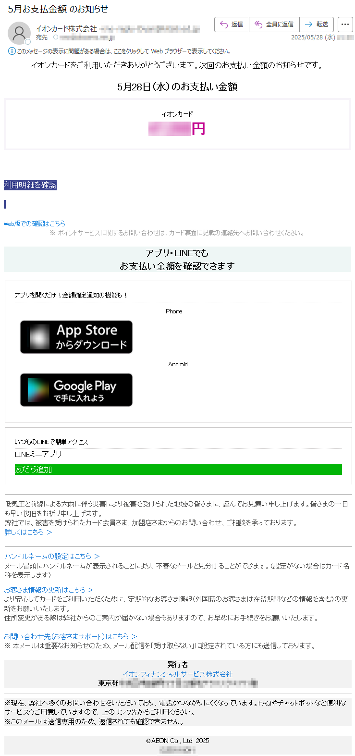
Task: Open お問い合わせ先(お客さまサポート) link
Action: click(71, 636)
